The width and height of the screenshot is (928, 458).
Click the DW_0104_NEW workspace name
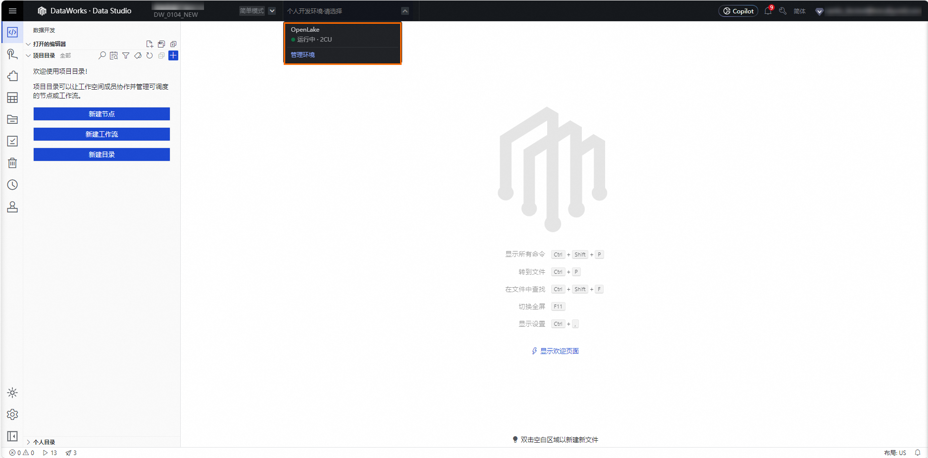(176, 15)
